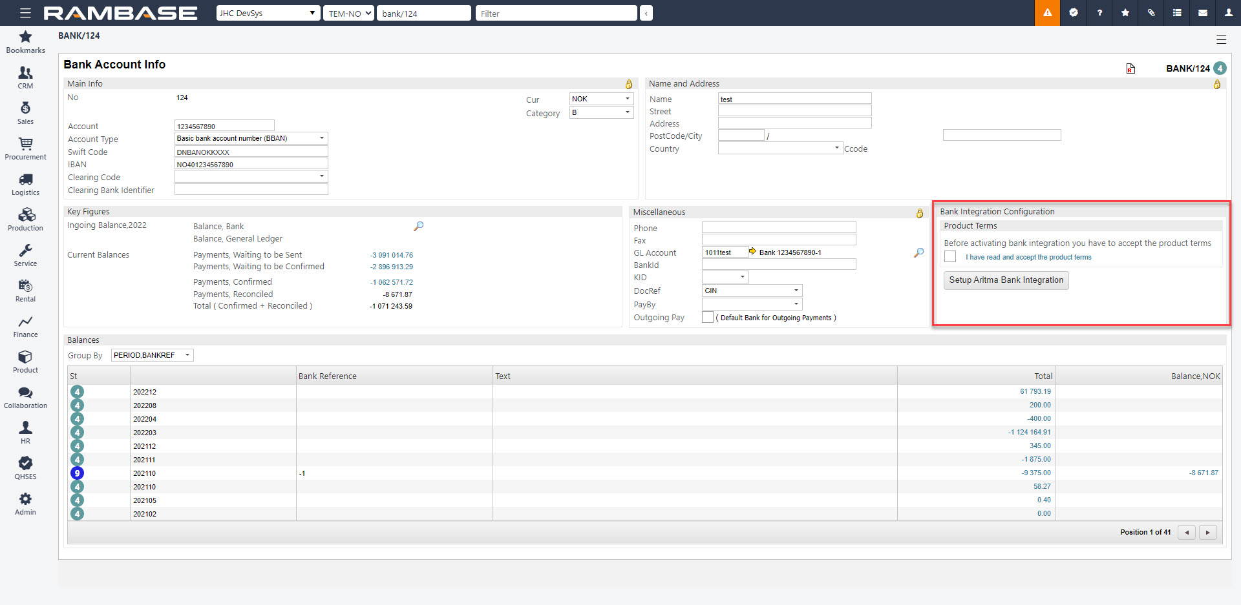Image resolution: width=1241 pixels, height=605 pixels.
Task: Open the Clearing Code dropdown
Action: click(x=251, y=176)
